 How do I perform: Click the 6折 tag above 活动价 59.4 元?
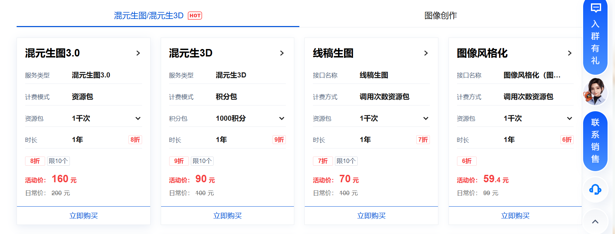[467, 161]
